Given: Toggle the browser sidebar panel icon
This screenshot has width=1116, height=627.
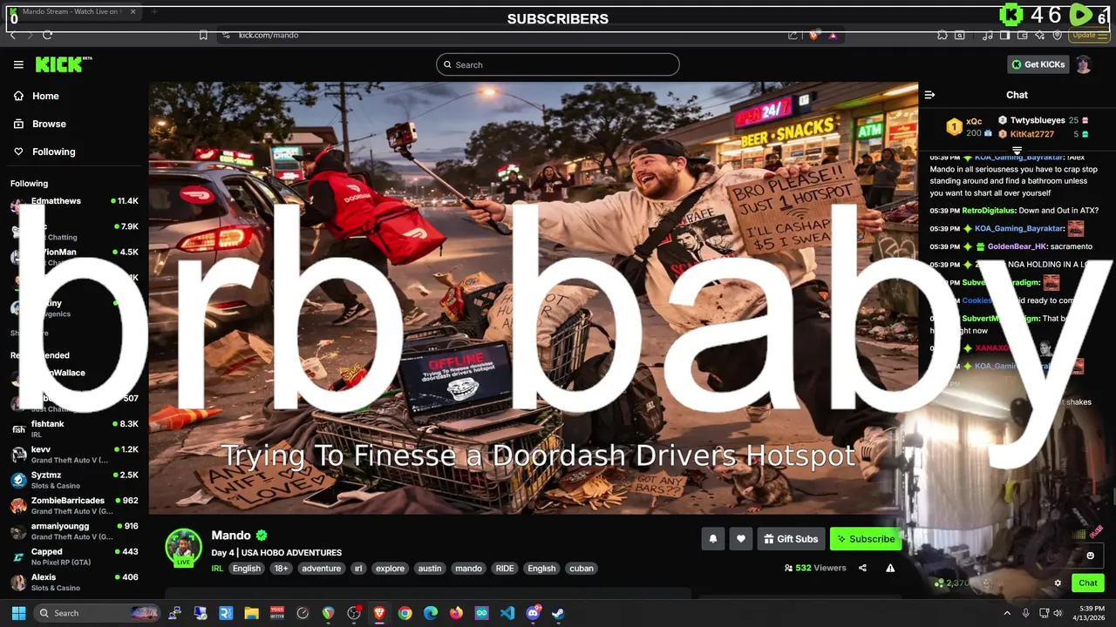Looking at the screenshot, I should 1004,35.
